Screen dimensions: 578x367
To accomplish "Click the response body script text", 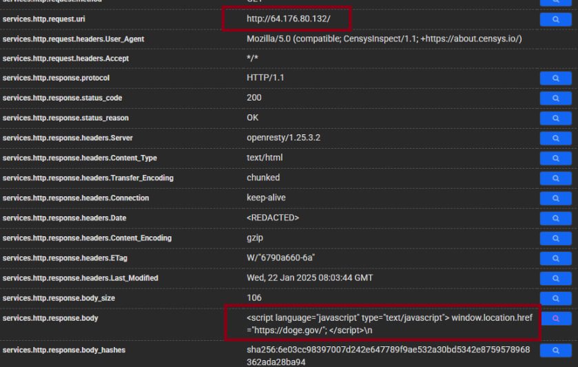I will [389, 324].
